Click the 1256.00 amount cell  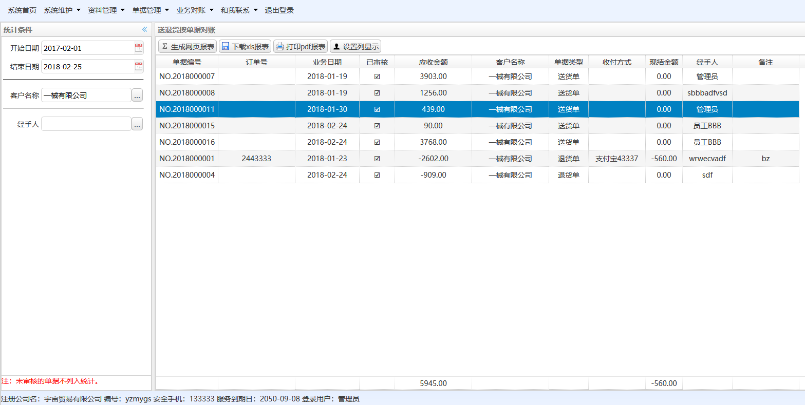[x=433, y=93]
